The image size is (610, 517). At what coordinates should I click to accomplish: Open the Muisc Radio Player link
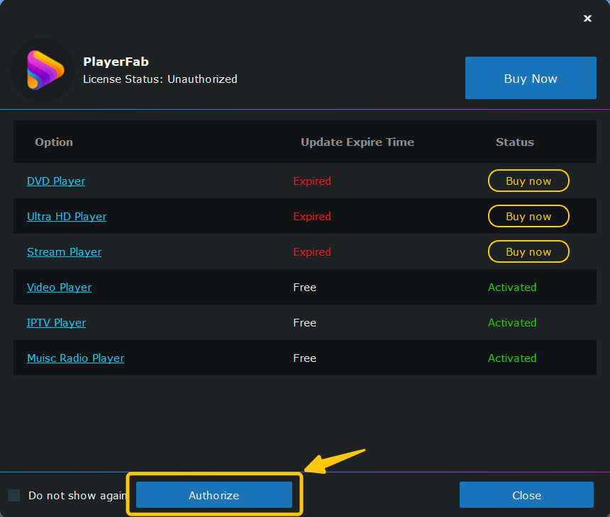coord(75,358)
